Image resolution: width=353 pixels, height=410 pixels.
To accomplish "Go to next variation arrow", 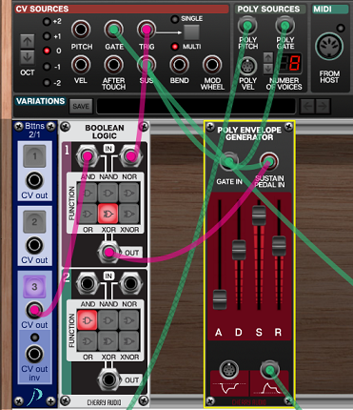I will (323, 106).
